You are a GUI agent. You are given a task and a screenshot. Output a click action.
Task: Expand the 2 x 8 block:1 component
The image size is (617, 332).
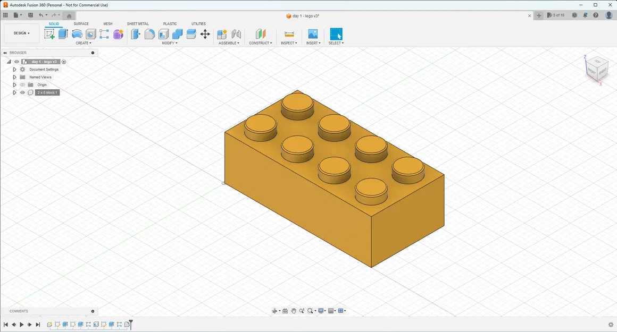coord(14,92)
